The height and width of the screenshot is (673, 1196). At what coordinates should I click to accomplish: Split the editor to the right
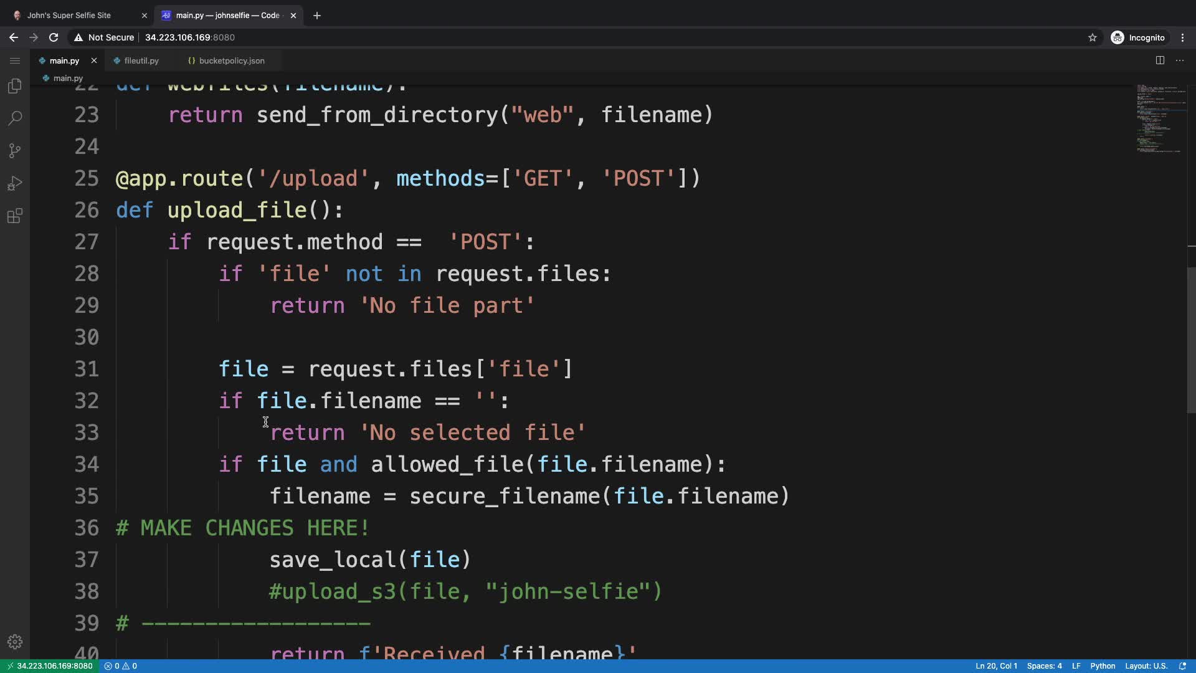coord(1160,60)
